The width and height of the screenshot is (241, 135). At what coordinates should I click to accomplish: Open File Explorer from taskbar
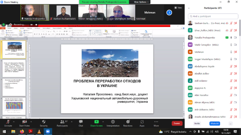13,132
